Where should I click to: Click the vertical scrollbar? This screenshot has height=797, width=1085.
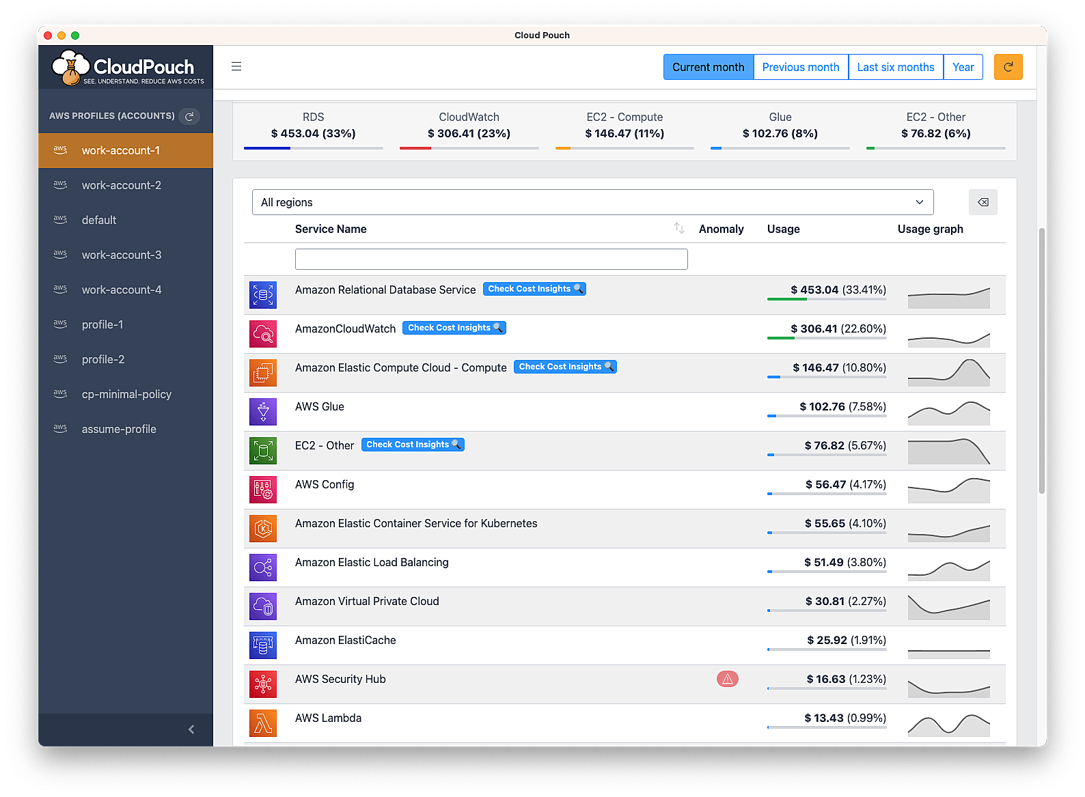tap(1041, 361)
